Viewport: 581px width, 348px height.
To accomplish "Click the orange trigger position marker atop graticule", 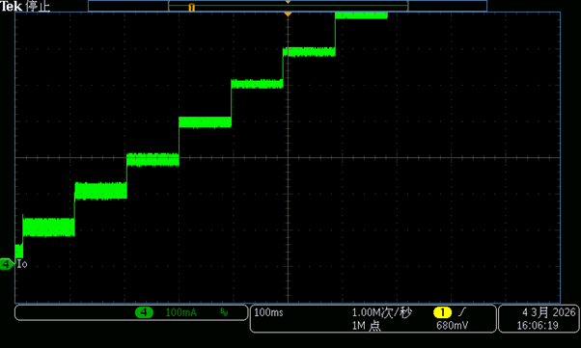I will click(288, 14).
